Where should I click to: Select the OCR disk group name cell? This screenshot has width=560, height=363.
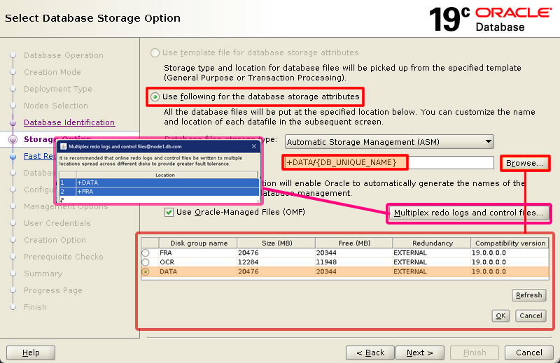pyautogui.click(x=198, y=262)
